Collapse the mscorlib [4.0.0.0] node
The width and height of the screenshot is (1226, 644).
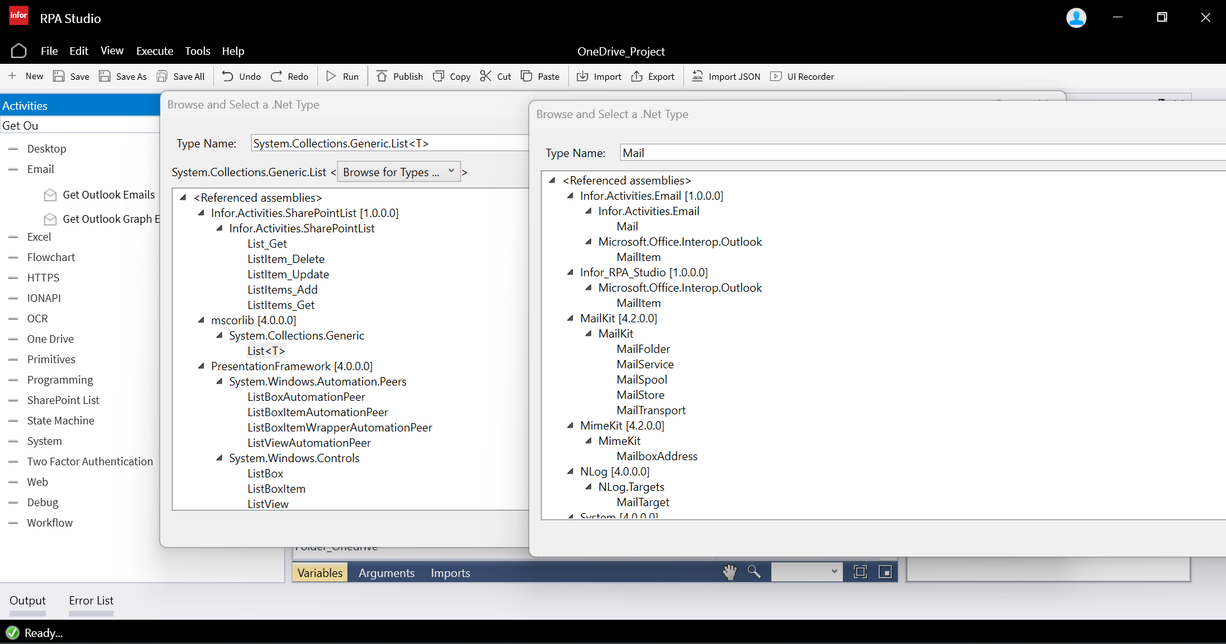click(201, 320)
